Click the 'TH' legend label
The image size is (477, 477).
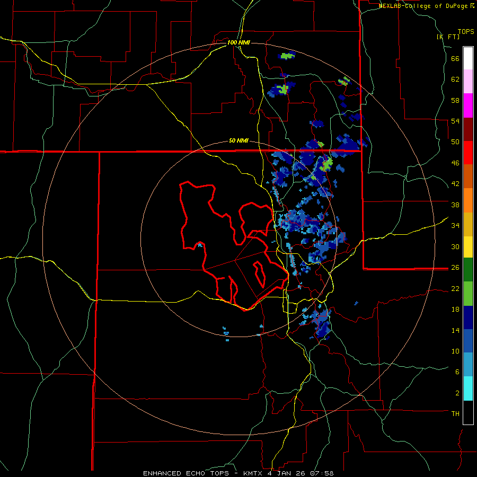(x=455, y=414)
